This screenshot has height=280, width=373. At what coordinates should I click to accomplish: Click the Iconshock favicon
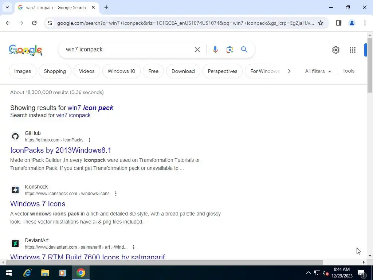pyautogui.click(x=15, y=190)
